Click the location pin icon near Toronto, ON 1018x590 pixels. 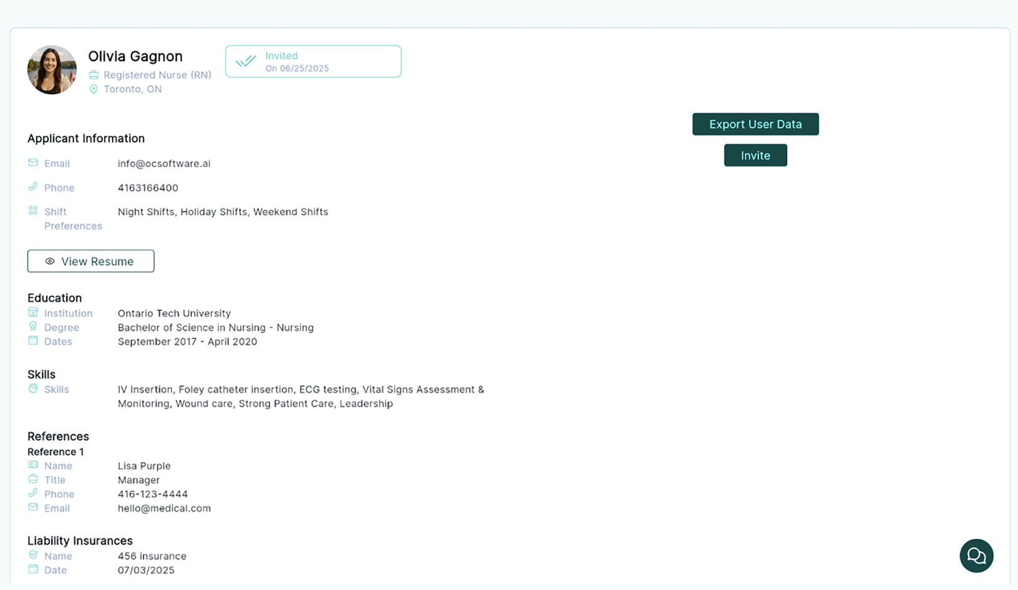[x=94, y=89]
